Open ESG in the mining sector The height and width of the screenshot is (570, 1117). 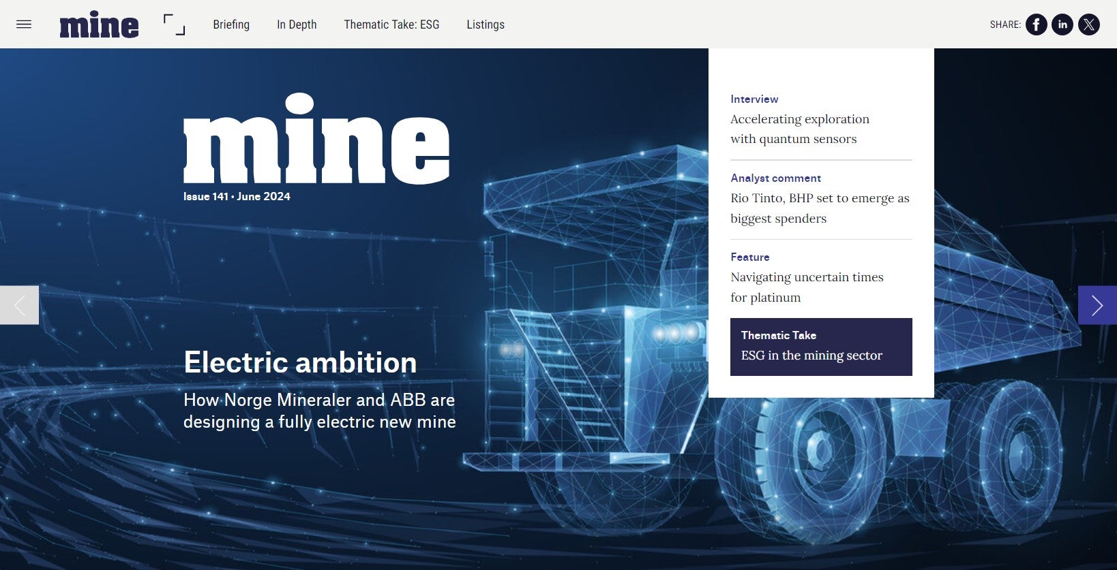[821, 347]
